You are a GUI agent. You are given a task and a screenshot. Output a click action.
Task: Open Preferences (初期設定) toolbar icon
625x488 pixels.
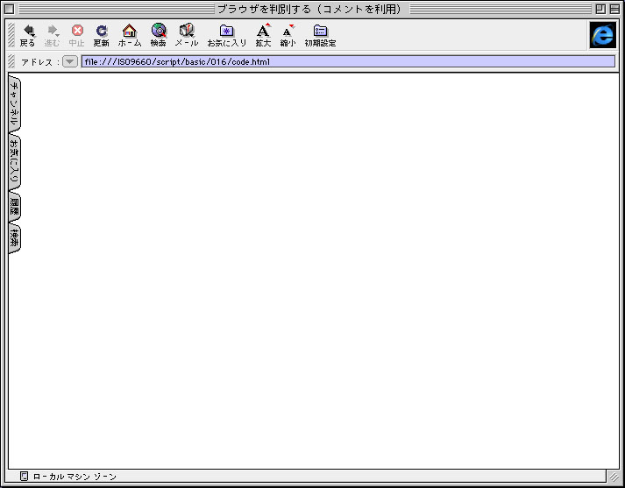(x=320, y=35)
